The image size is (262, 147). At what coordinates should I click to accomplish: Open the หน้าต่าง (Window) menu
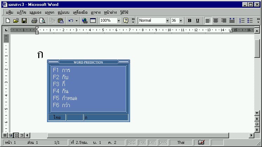pyautogui.click(x=110, y=12)
